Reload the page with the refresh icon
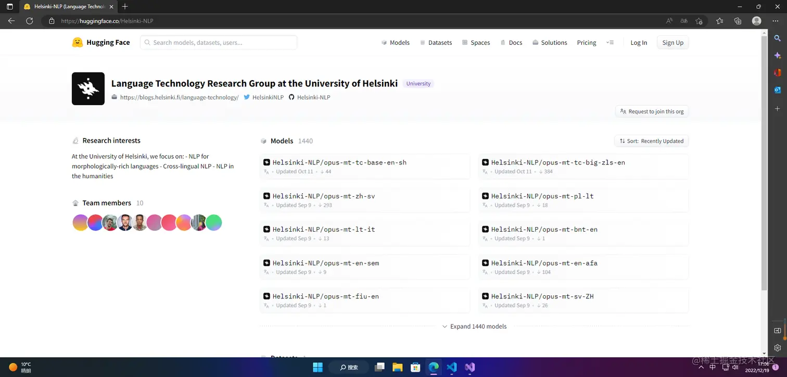 tap(30, 21)
